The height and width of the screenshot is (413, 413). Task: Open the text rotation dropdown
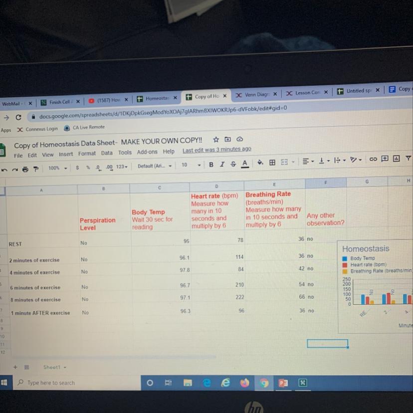pyautogui.click(x=356, y=160)
